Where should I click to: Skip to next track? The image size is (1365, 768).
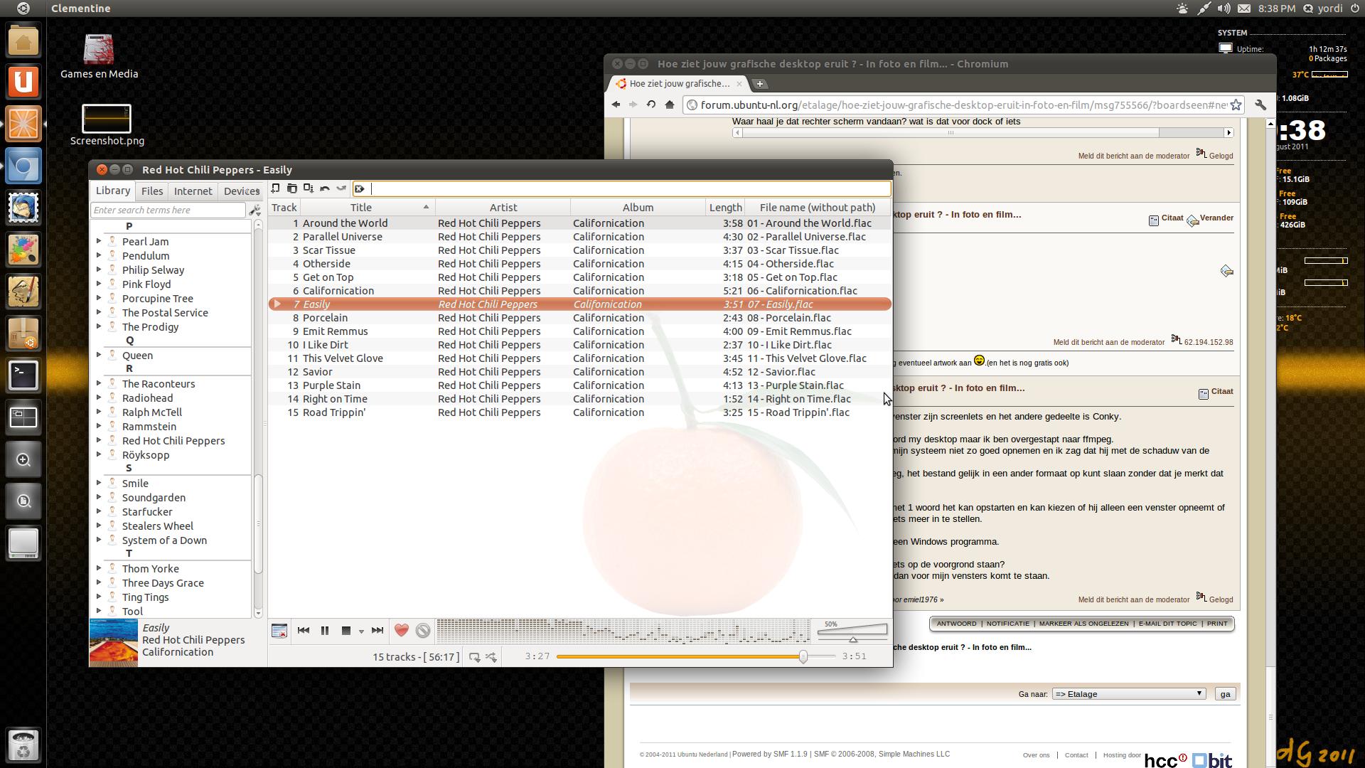[378, 631]
